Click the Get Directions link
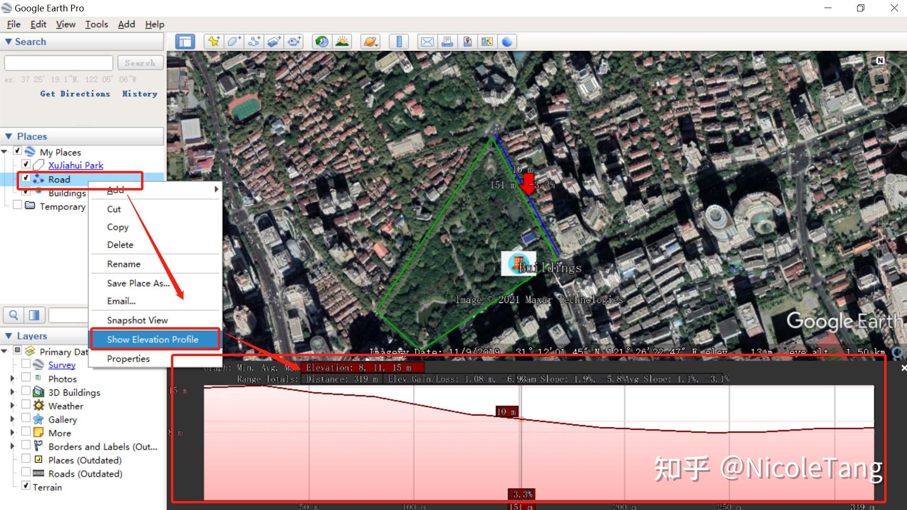The width and height of the screenshot is (907, 510). (75, 94)
